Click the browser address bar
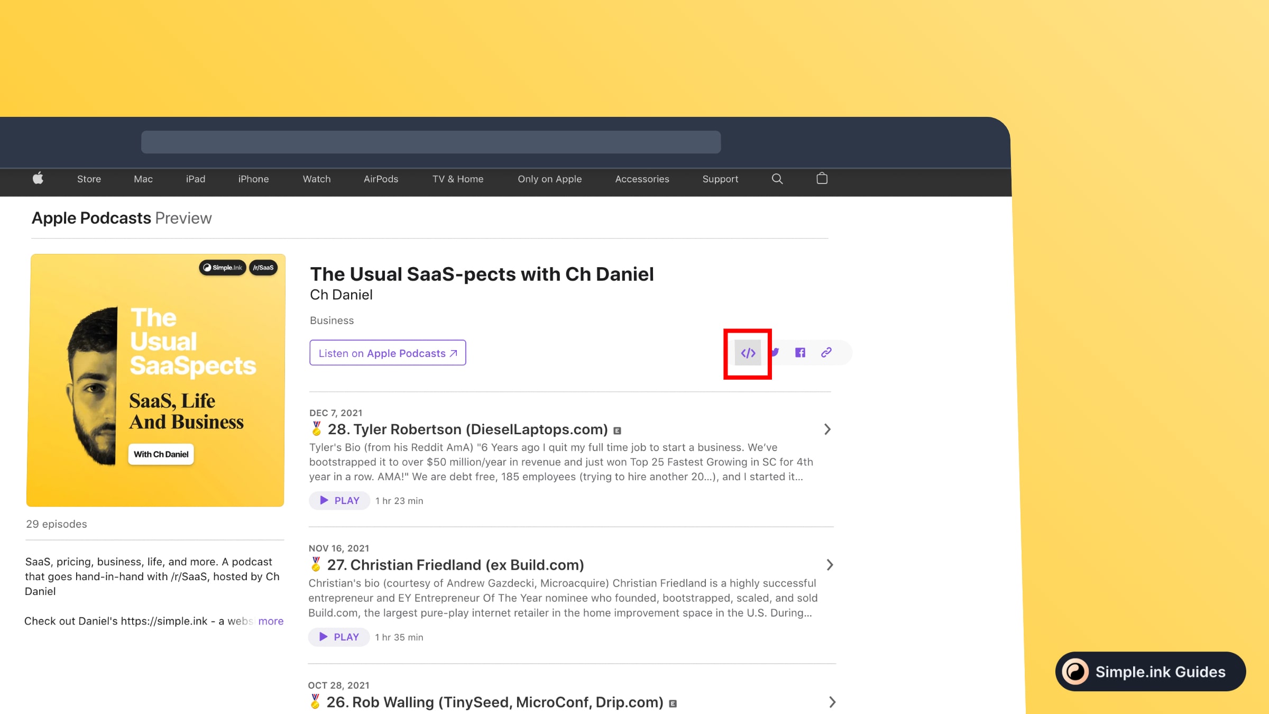The height and width of the screenshot is (714, 1269). pos(431,142)
